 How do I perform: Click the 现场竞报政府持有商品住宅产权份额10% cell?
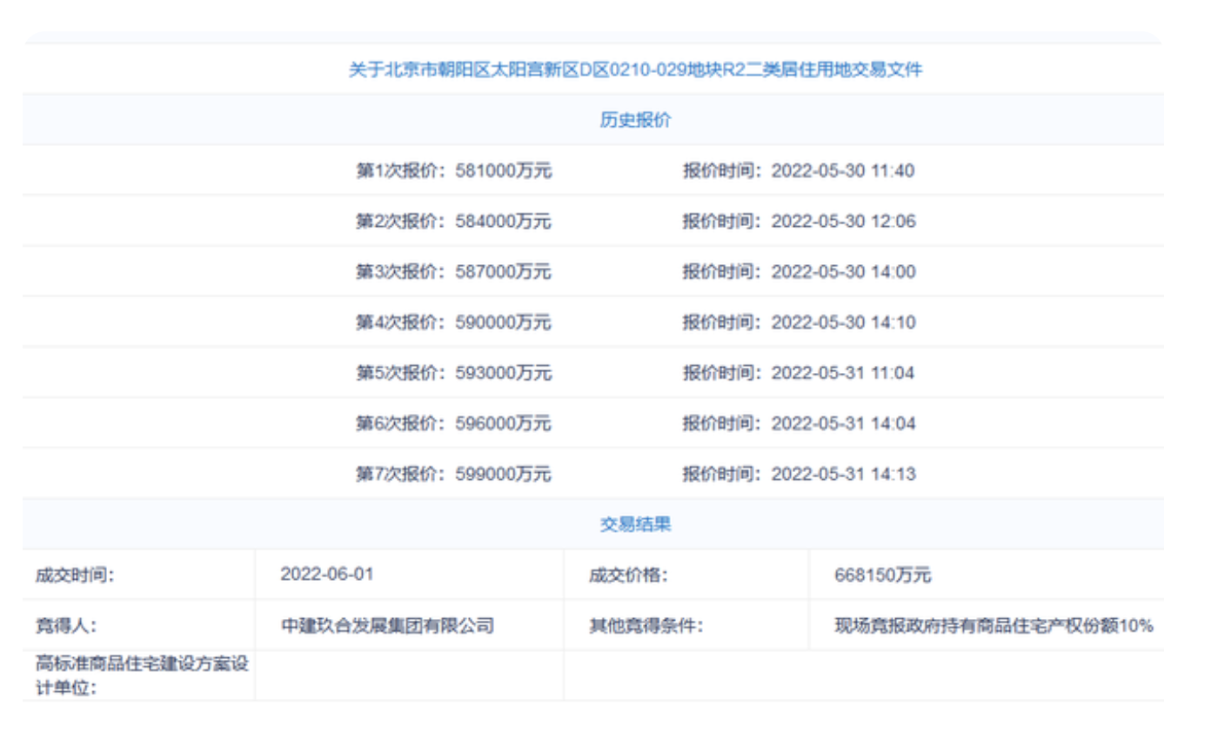coord(993,625)
